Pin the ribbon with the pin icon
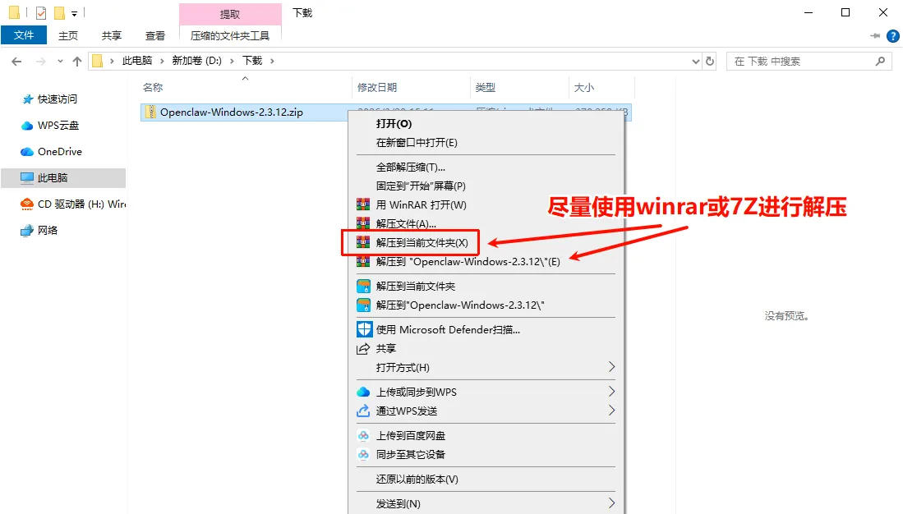The height and width of the screenshot is (514, 903). pos(875,35)
